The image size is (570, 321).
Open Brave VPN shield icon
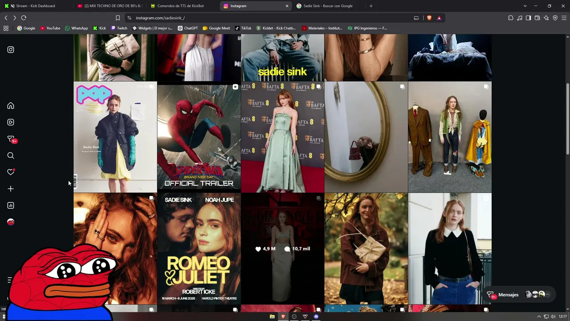click(x=555, y=18)
